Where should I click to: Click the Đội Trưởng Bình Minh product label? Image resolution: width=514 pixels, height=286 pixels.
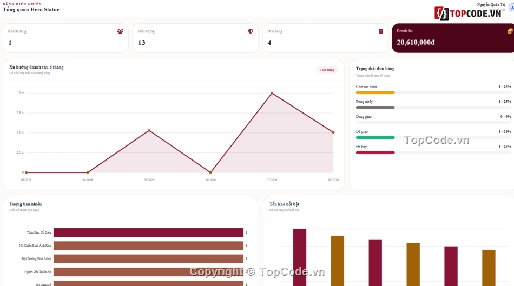tap(36, 259)
